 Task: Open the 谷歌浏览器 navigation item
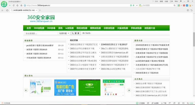pos(109,28)
